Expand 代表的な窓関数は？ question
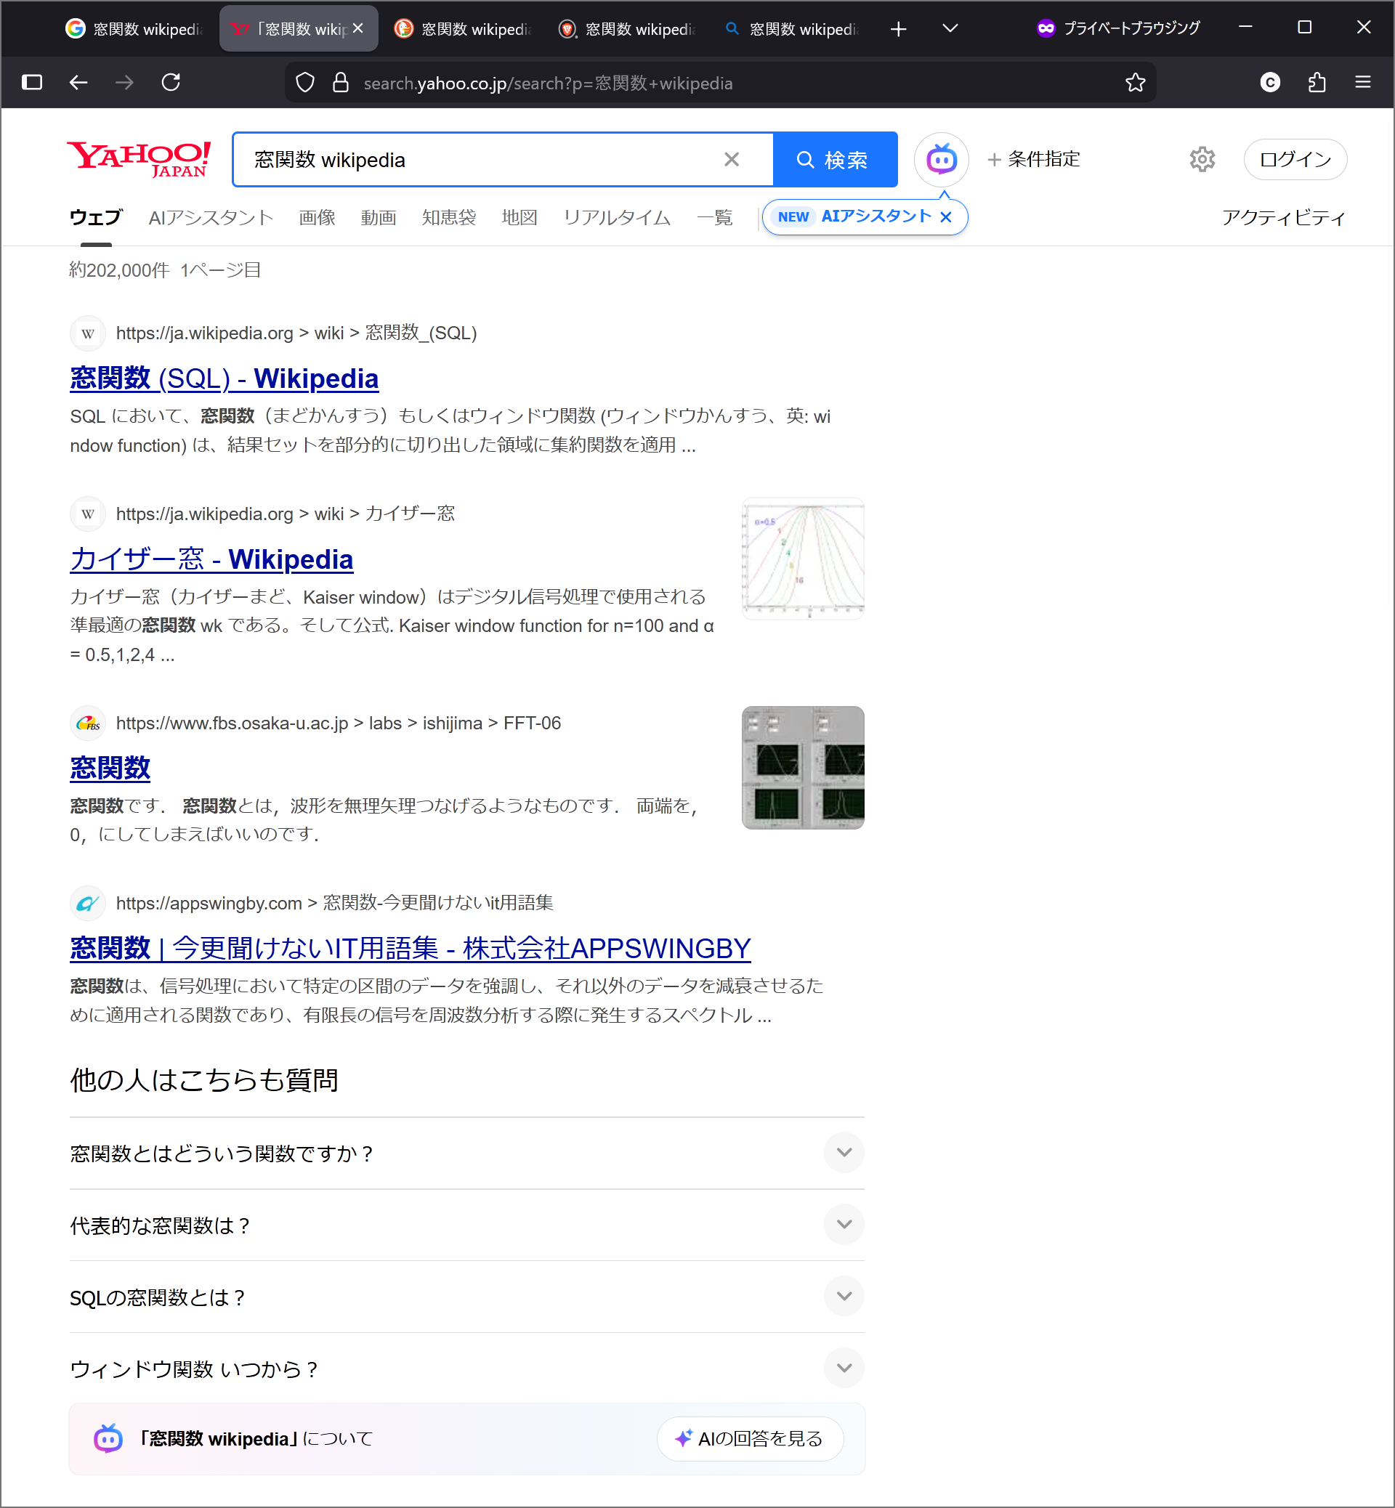The image size is (1395, 1508). coord(844,1224)
